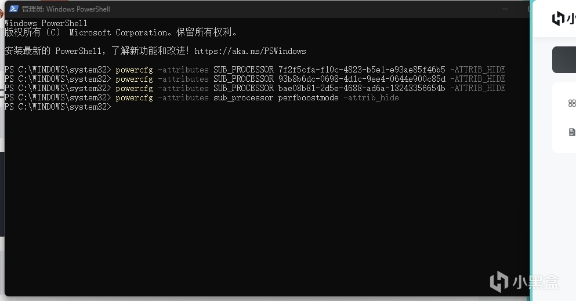
Task: Click the Microsoft Corporation copyright line
Action: (x=121, y=32)
